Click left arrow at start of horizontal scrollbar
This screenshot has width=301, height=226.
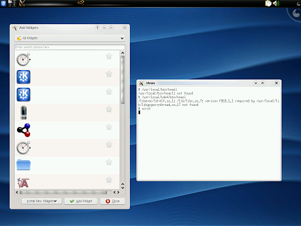point(17,192)
